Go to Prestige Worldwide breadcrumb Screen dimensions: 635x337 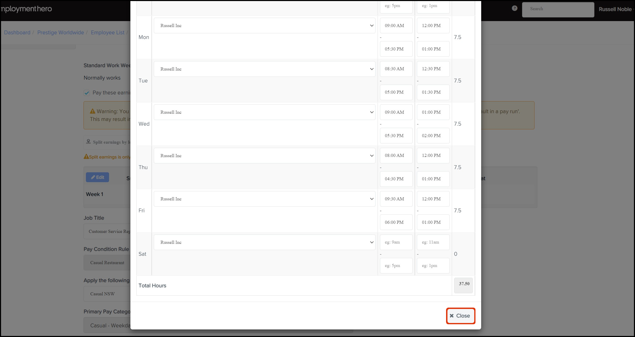[60, 33]
